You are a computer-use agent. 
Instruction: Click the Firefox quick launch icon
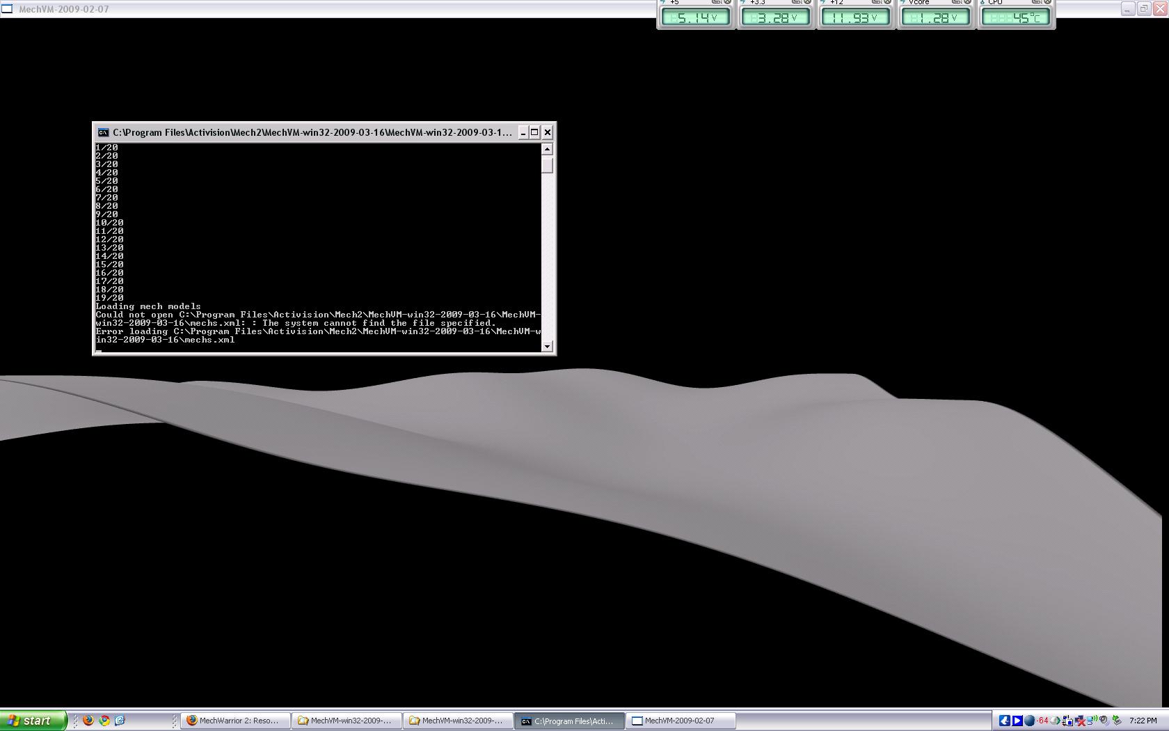point(88,721)
